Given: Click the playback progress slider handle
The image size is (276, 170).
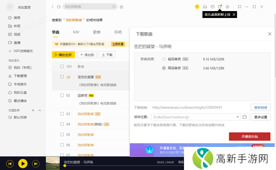Looking at the screenshot, I should point(65,166).
